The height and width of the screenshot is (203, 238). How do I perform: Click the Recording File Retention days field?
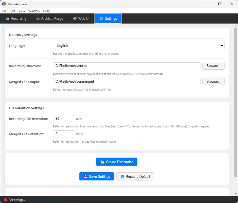click(x=63, y=118)
